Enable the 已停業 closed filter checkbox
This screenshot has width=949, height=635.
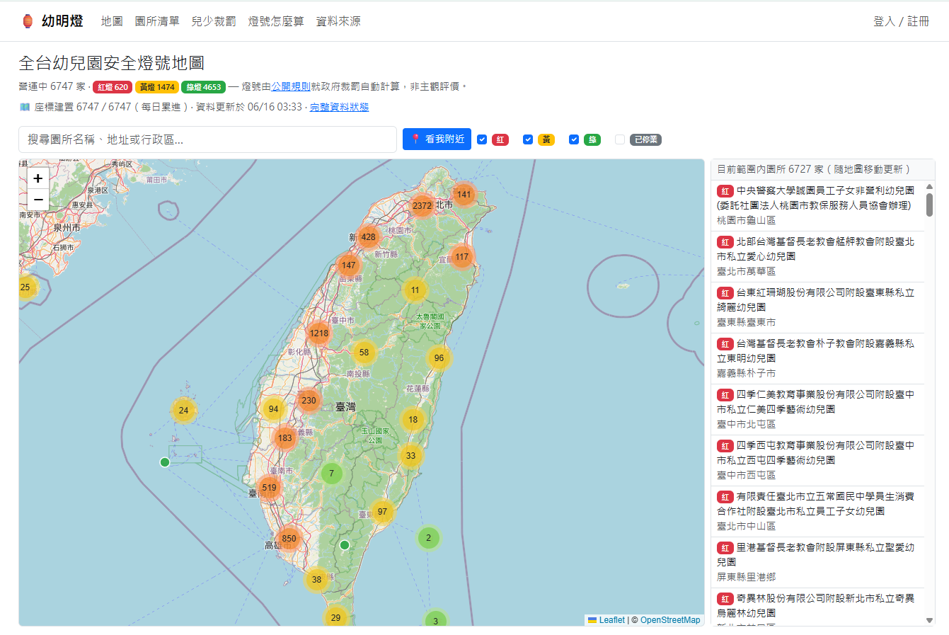coord(620,139)
